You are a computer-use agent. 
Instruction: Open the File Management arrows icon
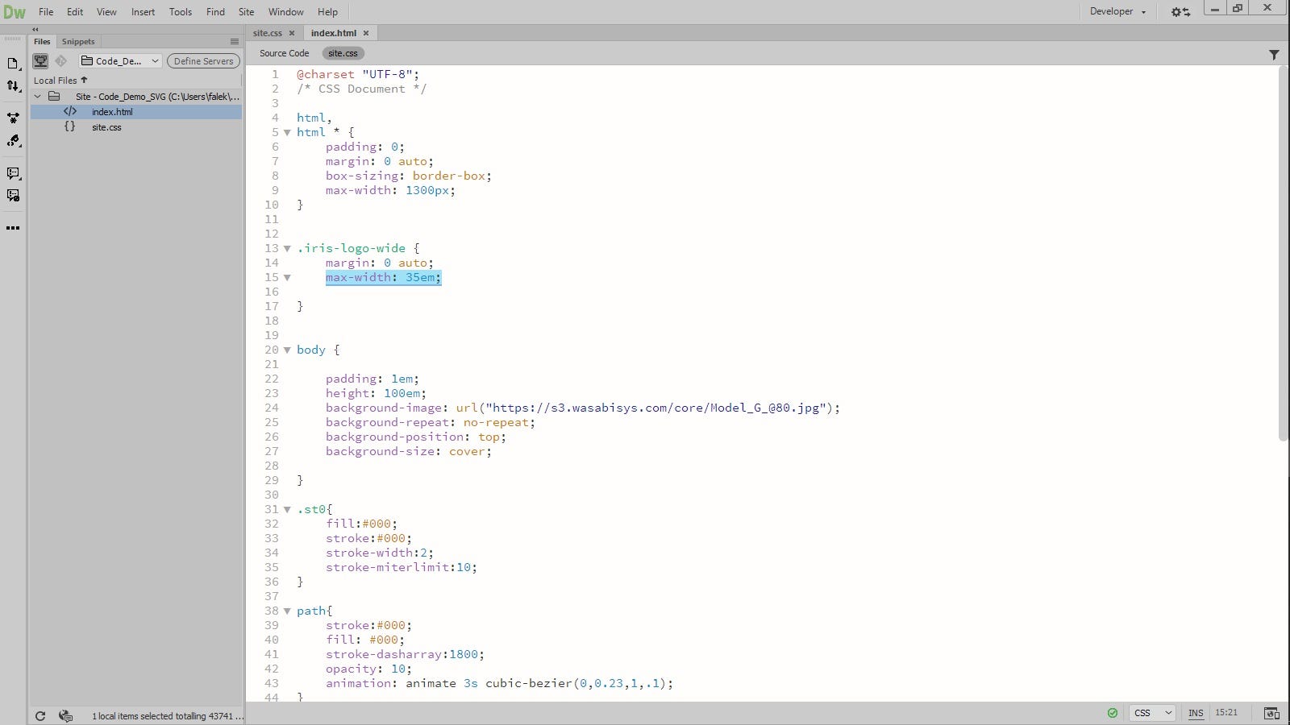(13, 86)
